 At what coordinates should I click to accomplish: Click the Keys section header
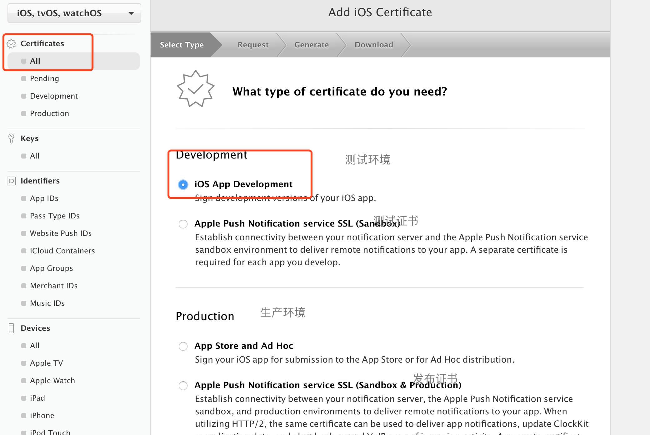point(30,139)
